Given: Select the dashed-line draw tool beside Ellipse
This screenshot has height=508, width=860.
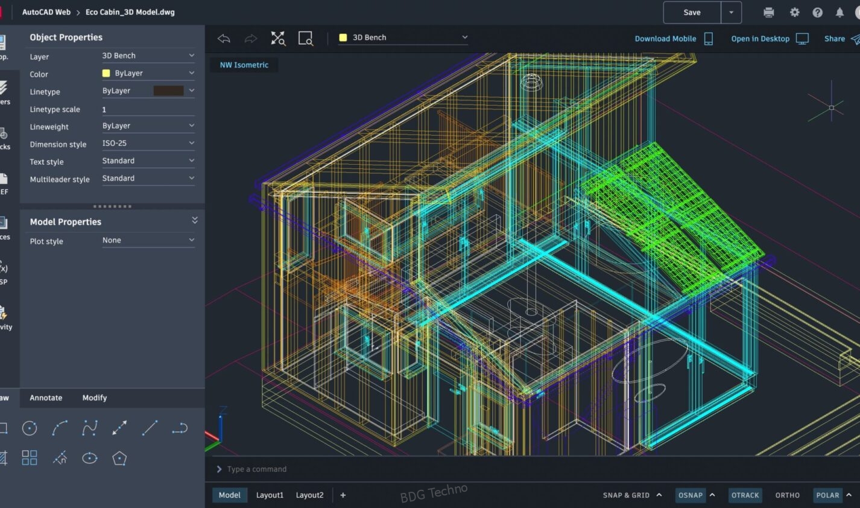Looking at the screenshot, I should tap(60, 458).
